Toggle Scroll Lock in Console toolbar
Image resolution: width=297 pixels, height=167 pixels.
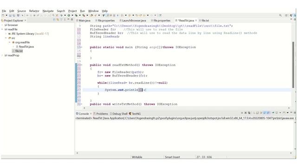pyautogui.click(x=257, y=113)
